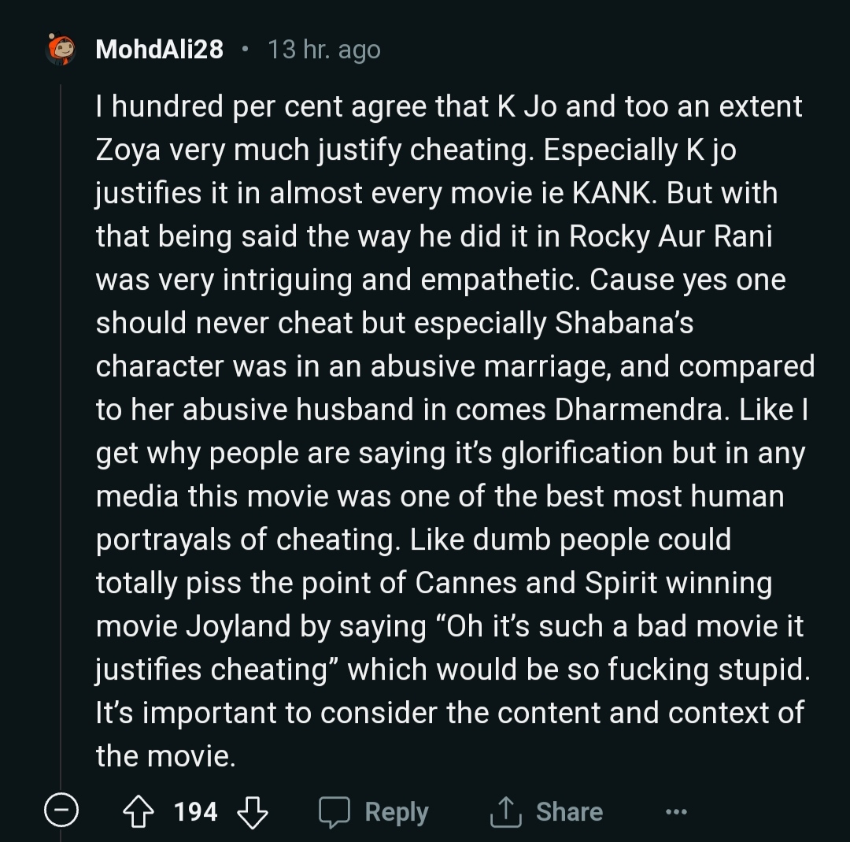
Task: Open the three-dot more options menu
Action: pyautogui.click(x=675, y=812)
